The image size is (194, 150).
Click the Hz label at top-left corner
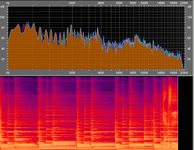tap(8, 3)
